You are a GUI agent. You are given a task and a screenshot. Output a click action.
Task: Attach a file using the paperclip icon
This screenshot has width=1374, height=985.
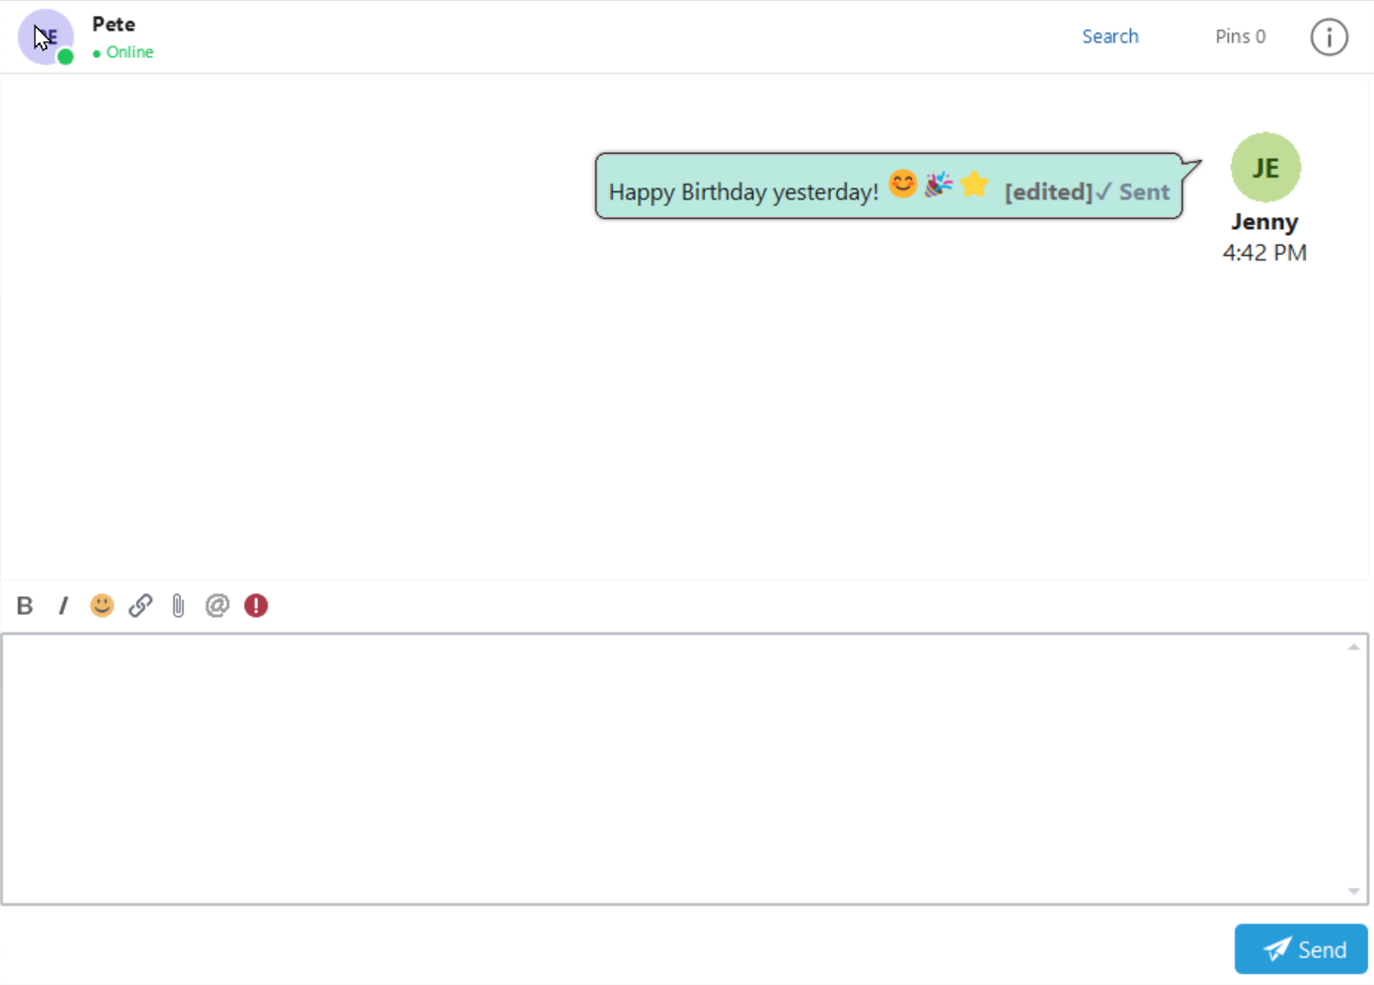pos(178,605)
